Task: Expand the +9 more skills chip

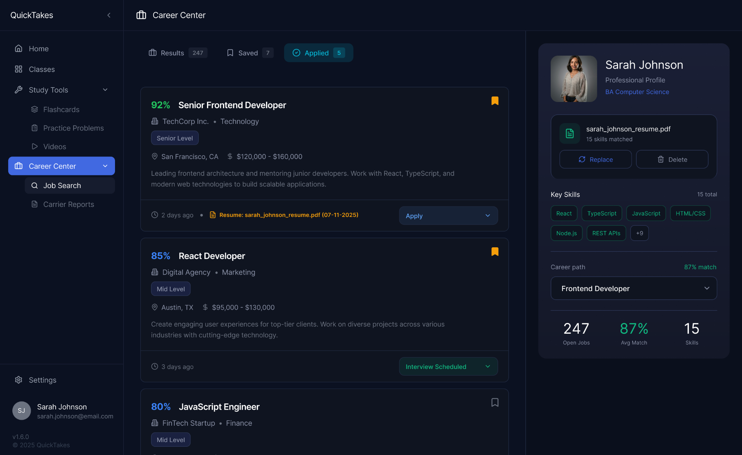Action: tap(640, 233)
